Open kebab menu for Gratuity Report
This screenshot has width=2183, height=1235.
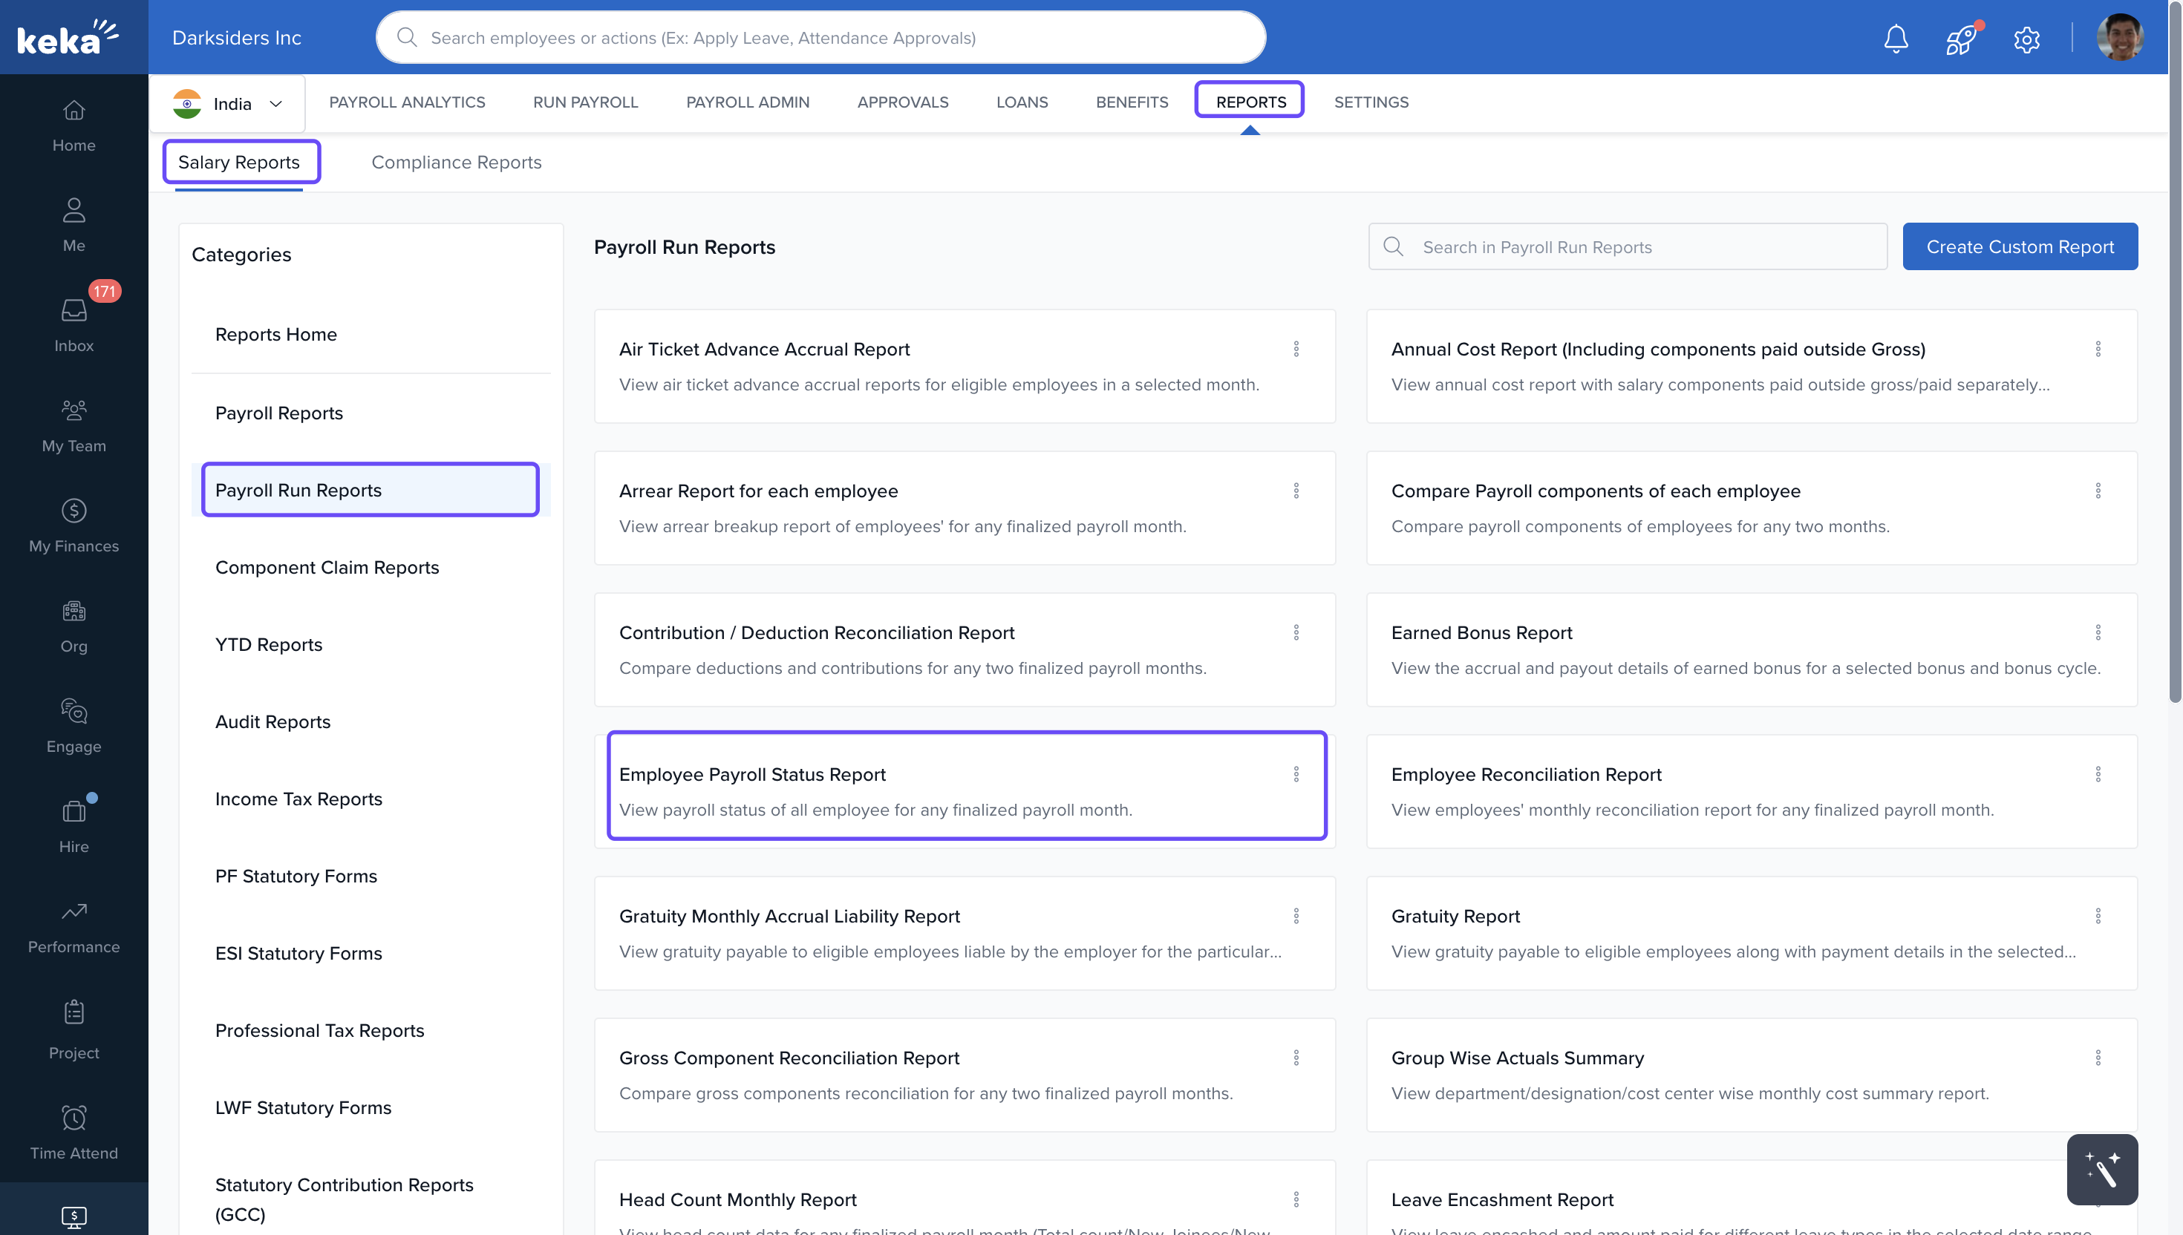point(2098,916)
